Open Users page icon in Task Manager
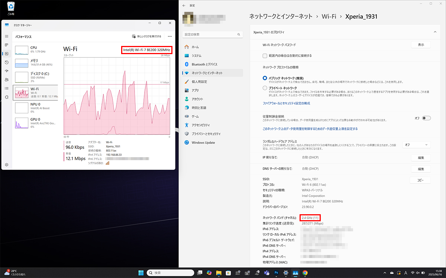This screenshot has height=278, width=446. point(7,80)
